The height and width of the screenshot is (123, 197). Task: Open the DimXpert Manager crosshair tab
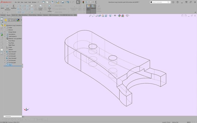14,20
